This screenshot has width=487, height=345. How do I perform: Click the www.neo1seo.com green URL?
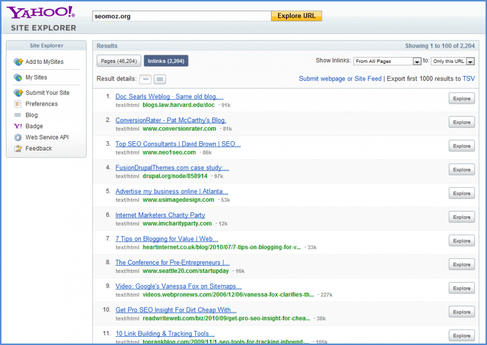[x=169, y=153]
